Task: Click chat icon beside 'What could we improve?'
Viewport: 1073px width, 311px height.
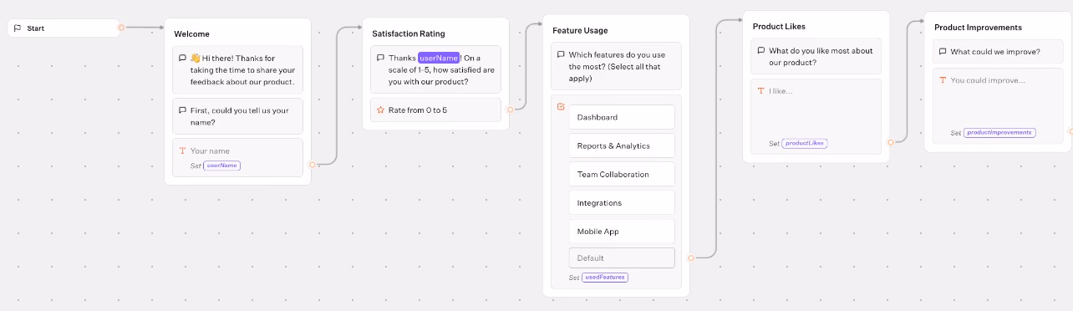Action: 943,51
